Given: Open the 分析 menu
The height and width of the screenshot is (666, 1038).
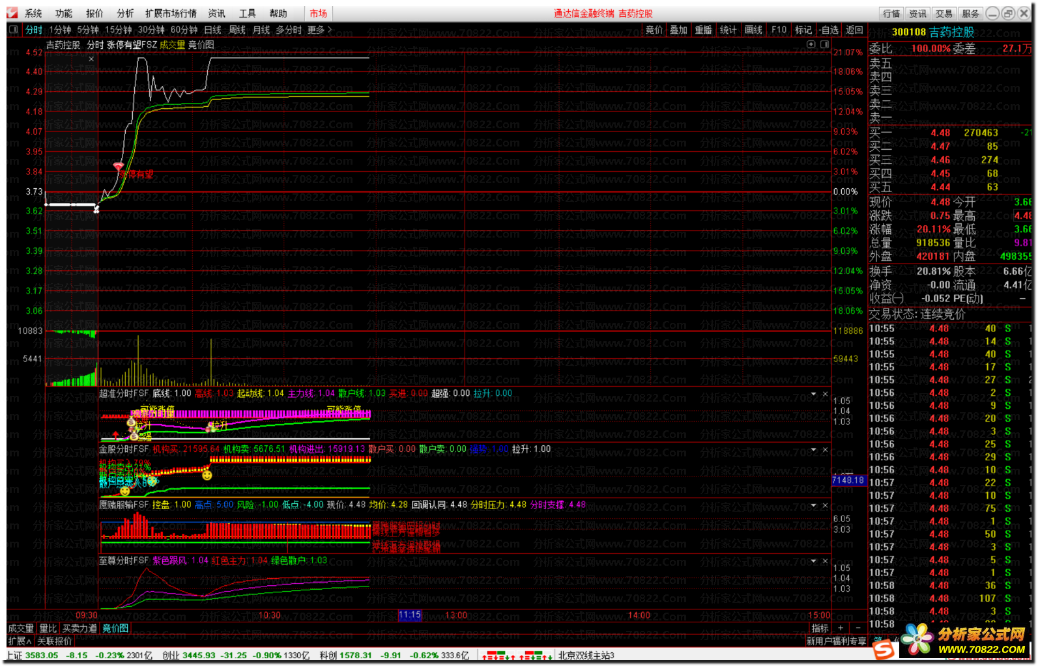Looking at the screenshot, I should point(125,14).
